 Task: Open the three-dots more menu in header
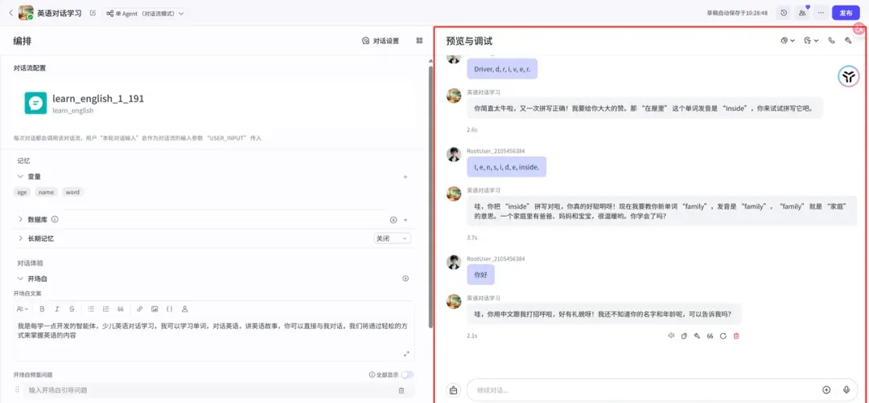click(821, 13)
